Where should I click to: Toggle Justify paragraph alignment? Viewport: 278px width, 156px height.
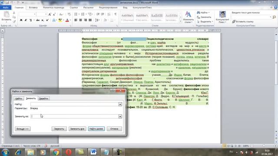(90, 20)
